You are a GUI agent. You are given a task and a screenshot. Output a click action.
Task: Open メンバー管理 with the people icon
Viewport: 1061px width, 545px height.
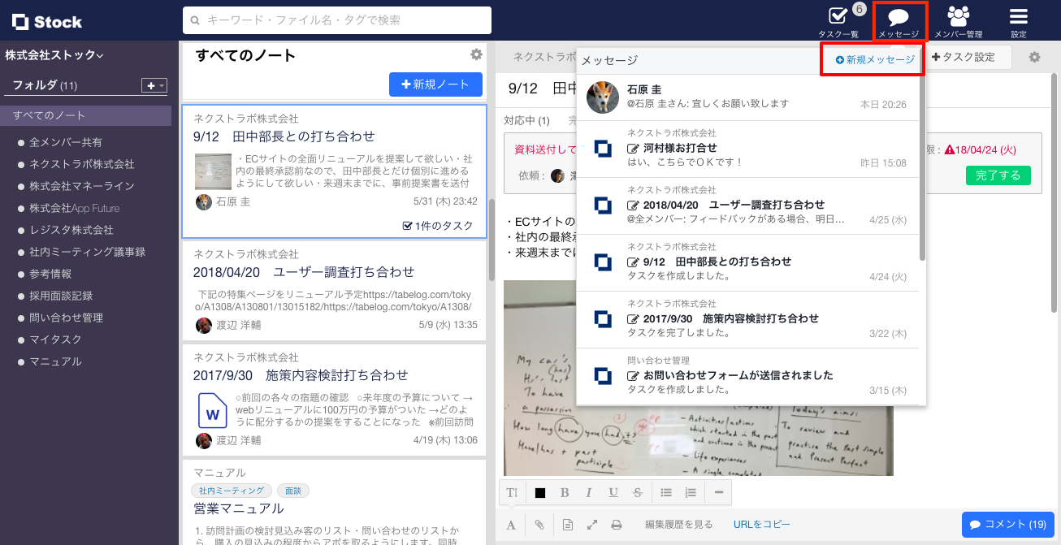957,16
